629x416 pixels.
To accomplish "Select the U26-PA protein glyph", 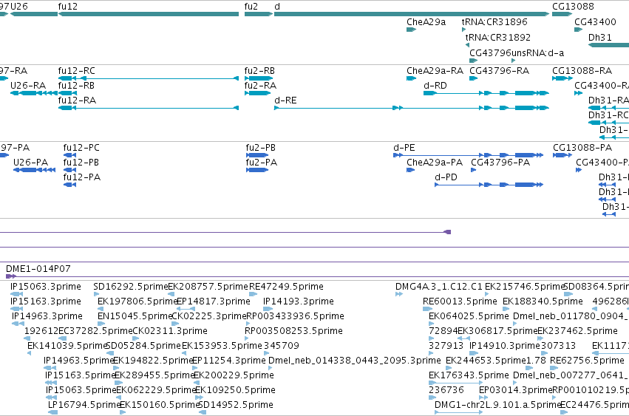I will pos(35,170).
